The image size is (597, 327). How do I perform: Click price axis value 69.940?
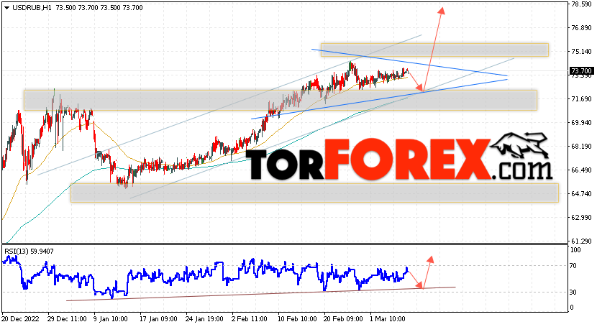coord(582,122)
